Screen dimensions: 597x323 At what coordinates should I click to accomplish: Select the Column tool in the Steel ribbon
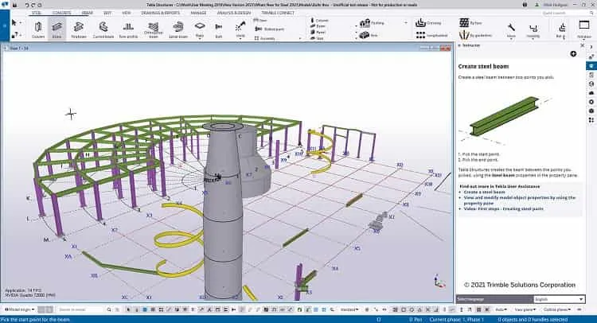(x=38, y=29)
